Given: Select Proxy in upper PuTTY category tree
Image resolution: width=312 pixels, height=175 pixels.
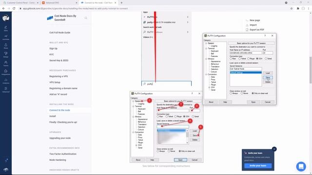Looking at the screenshot, I should pos(213,80).
